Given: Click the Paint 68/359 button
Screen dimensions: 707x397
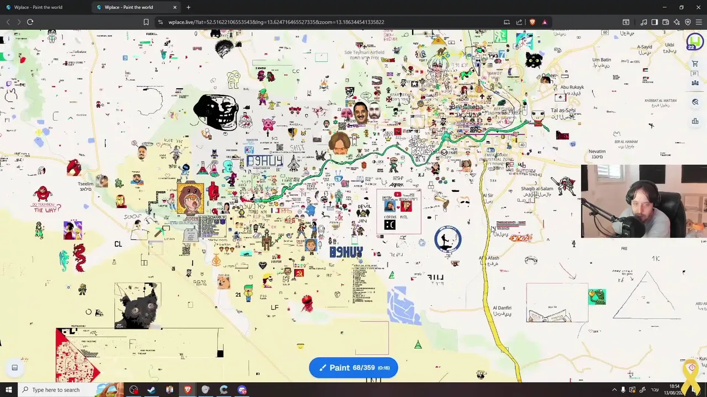Looking at the screenshot, I should pos(353,368).
